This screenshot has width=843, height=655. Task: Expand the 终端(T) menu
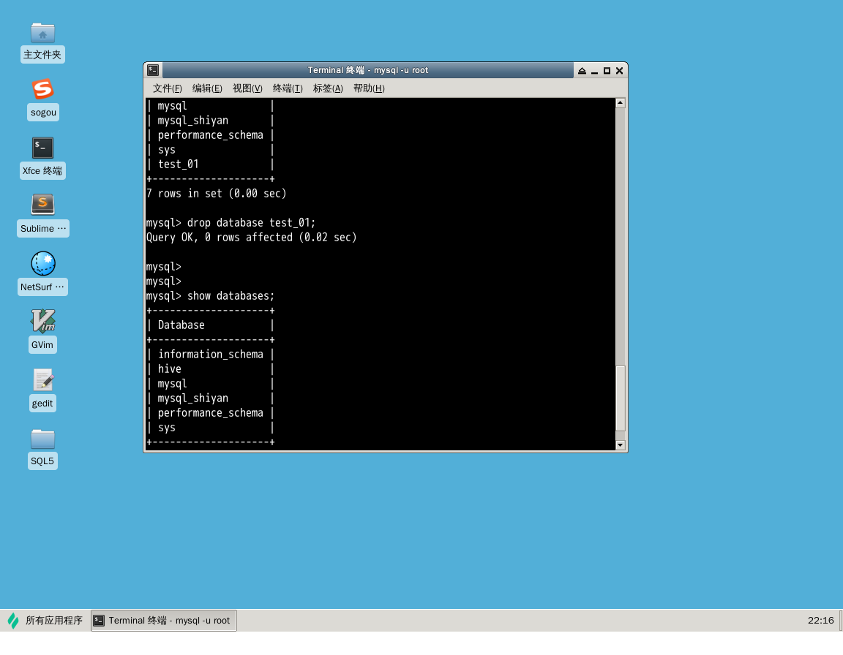[288, 88]
